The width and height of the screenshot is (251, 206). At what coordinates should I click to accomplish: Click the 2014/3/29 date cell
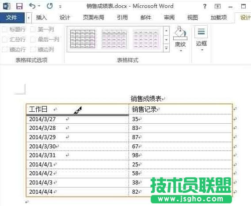tap(77, 137)
